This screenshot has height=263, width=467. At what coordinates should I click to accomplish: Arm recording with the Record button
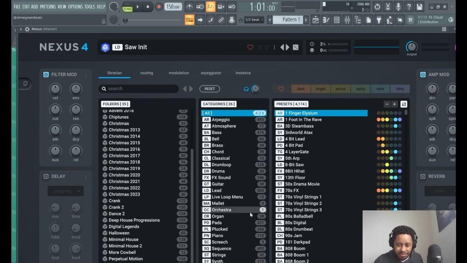pyautogui.click(x=159, y=7)
